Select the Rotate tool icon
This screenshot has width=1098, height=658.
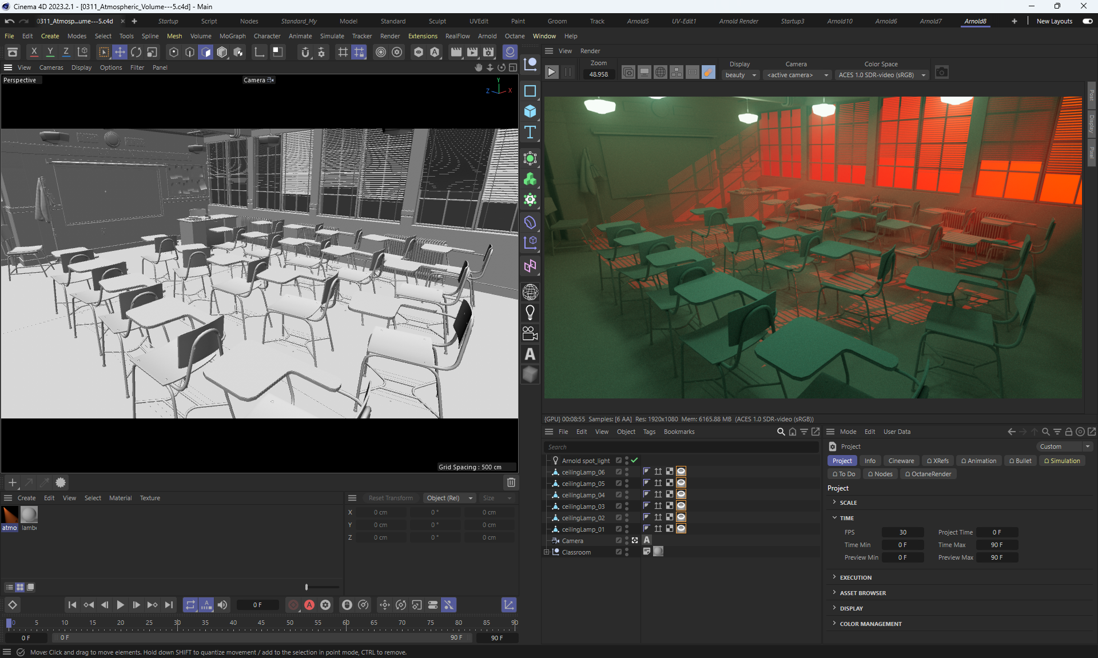click(x=136, y=52)
